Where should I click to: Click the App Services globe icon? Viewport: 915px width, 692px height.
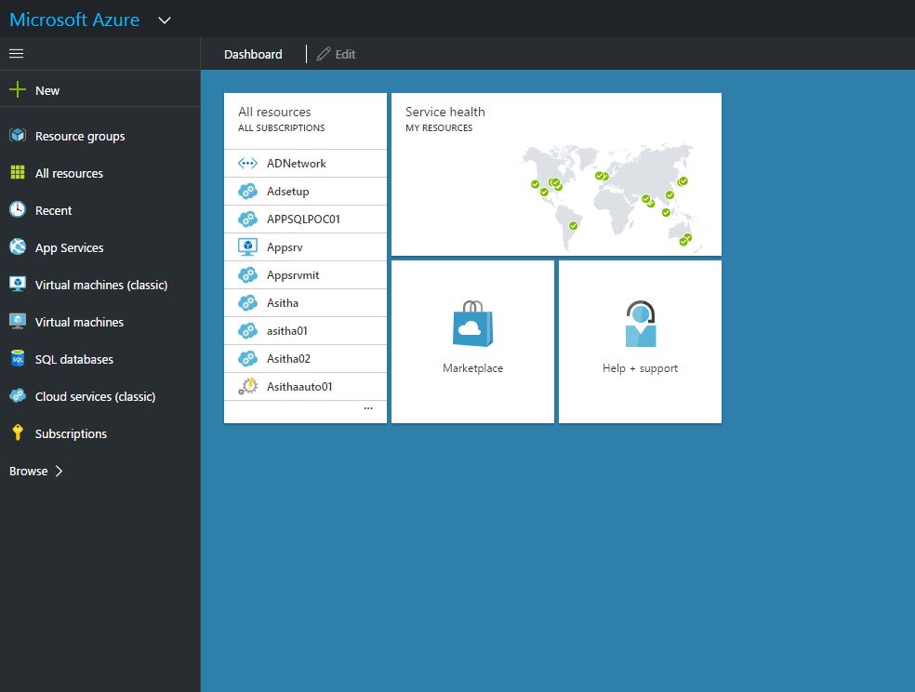click(18, 246)
